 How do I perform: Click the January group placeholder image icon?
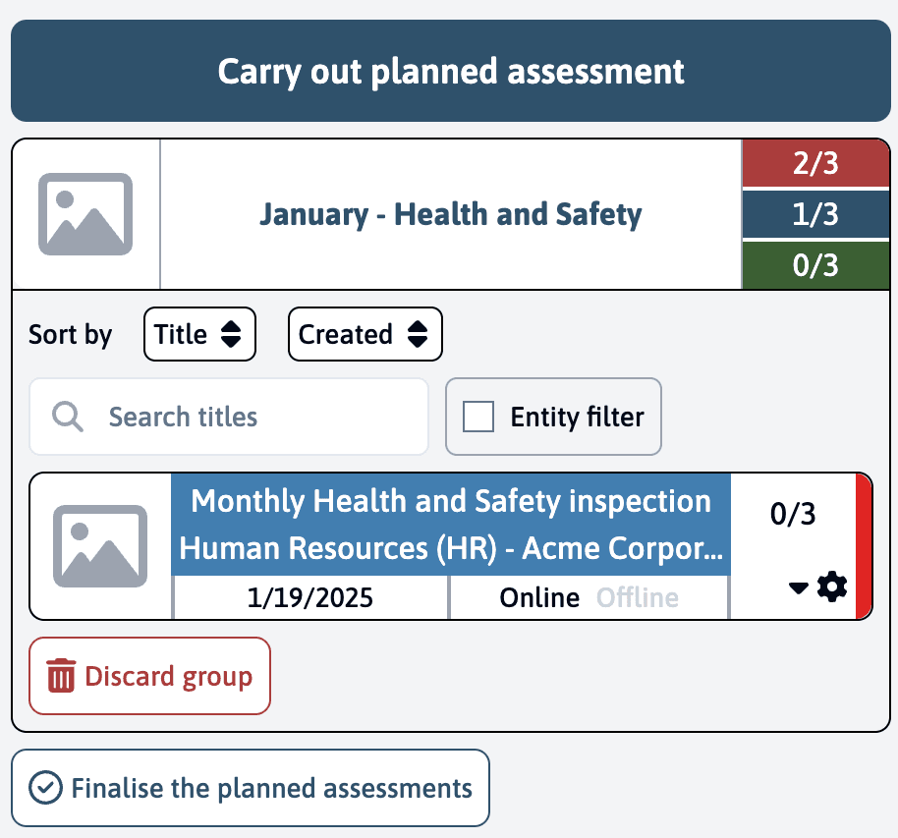point(84,214)
